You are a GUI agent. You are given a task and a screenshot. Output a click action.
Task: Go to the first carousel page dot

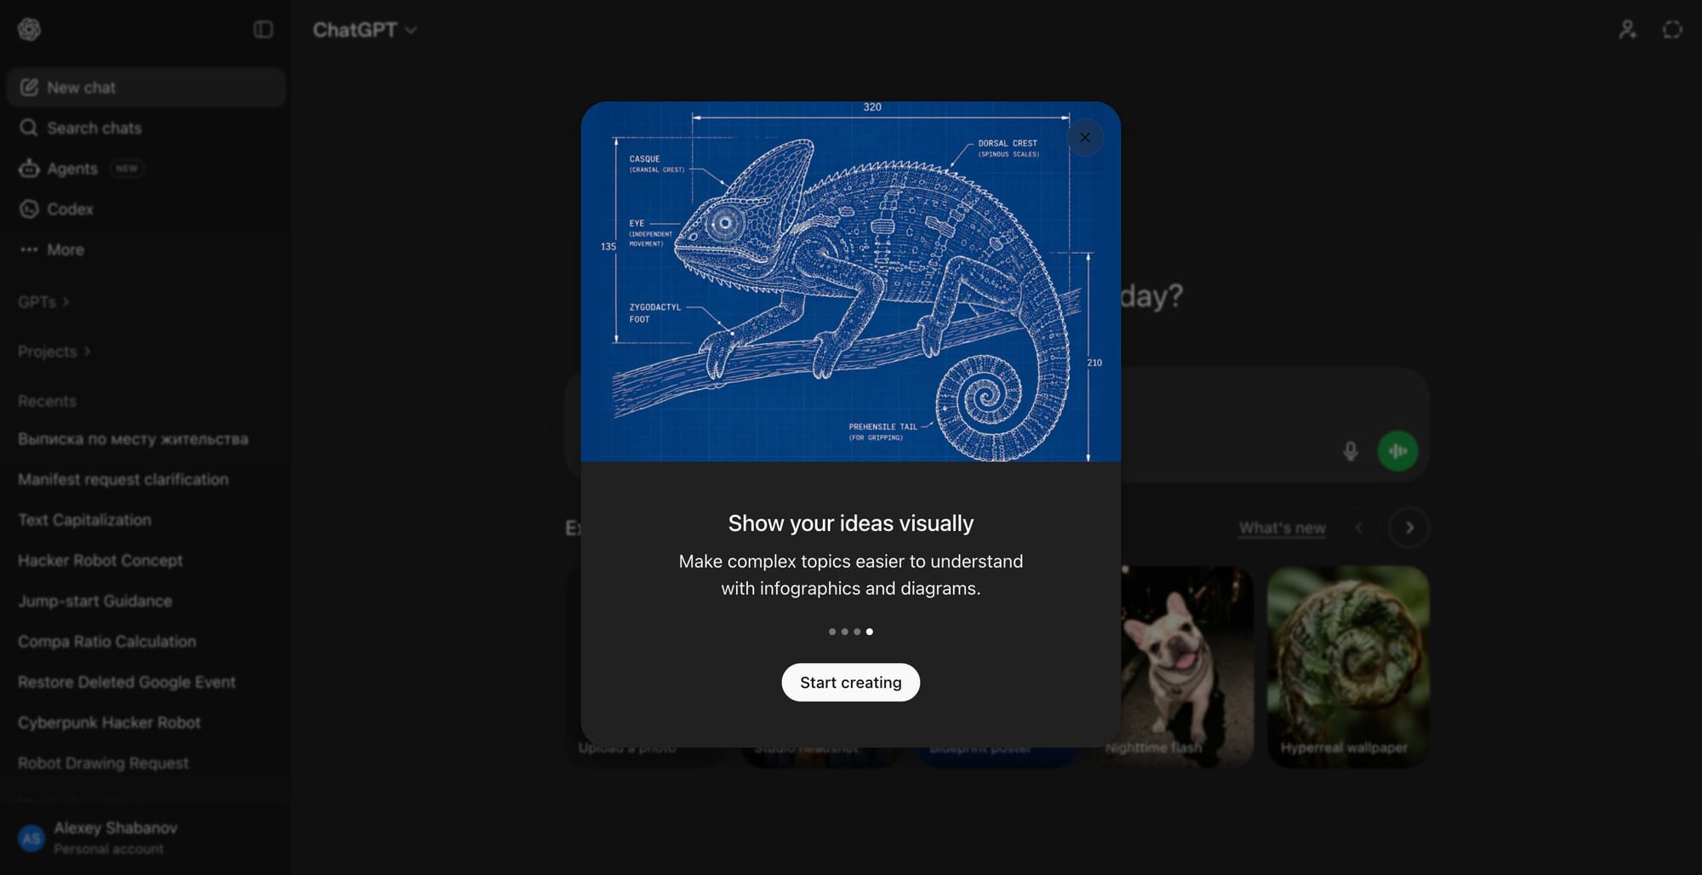coord(832,632)
